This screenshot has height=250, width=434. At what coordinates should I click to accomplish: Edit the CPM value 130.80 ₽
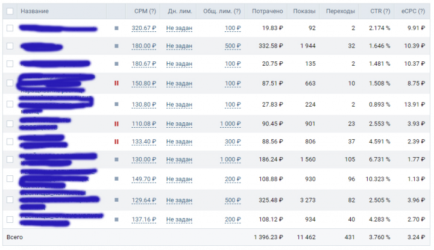(144, 105)
